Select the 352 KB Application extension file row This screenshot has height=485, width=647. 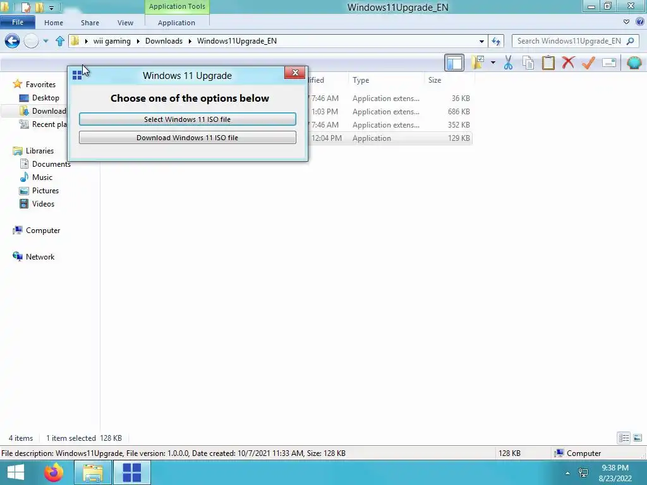[390, 125]
